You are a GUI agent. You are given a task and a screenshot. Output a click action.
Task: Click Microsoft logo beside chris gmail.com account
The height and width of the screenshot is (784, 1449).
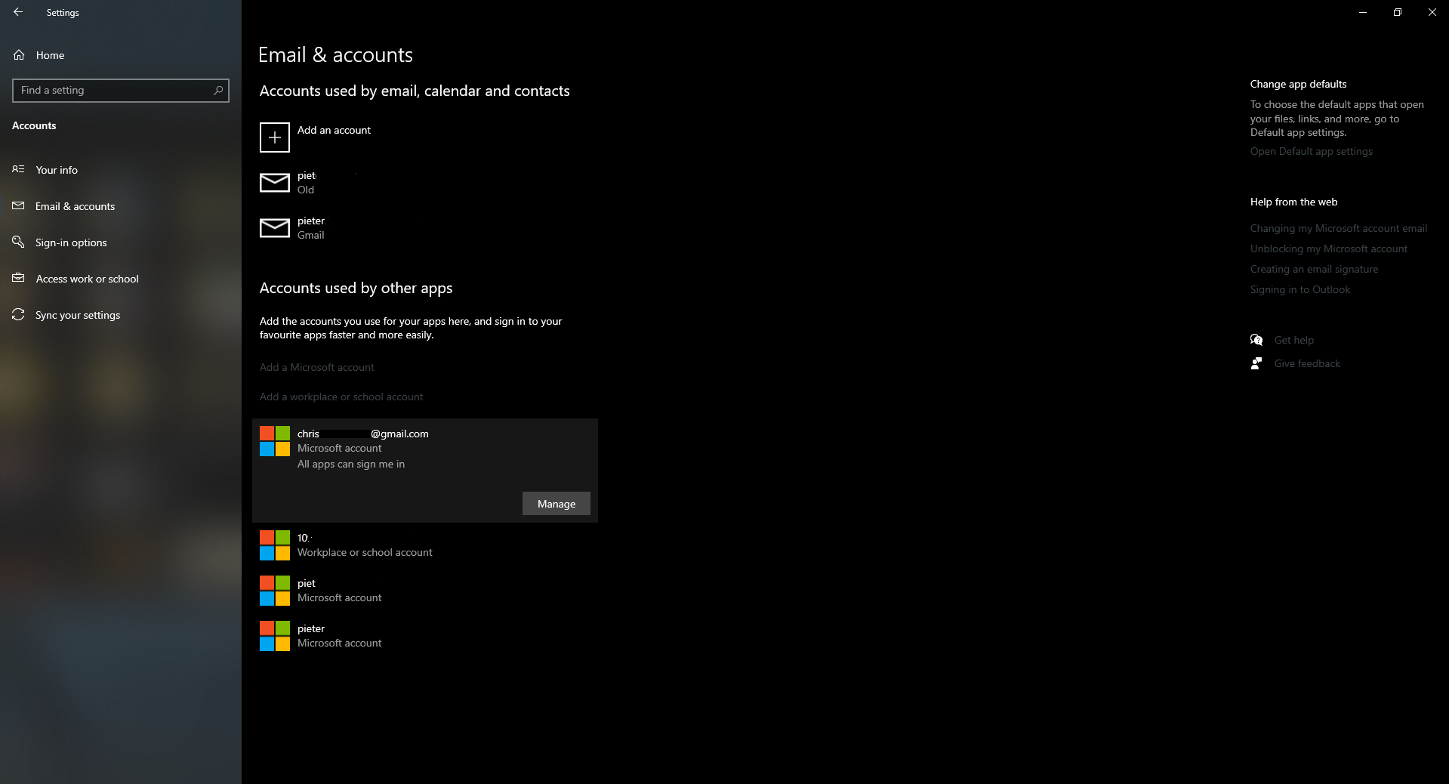[x=275, y=441]
